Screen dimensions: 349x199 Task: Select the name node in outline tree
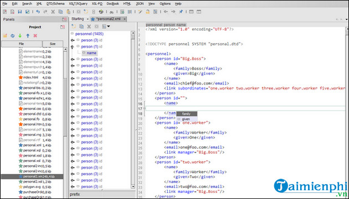pos(89,53)
